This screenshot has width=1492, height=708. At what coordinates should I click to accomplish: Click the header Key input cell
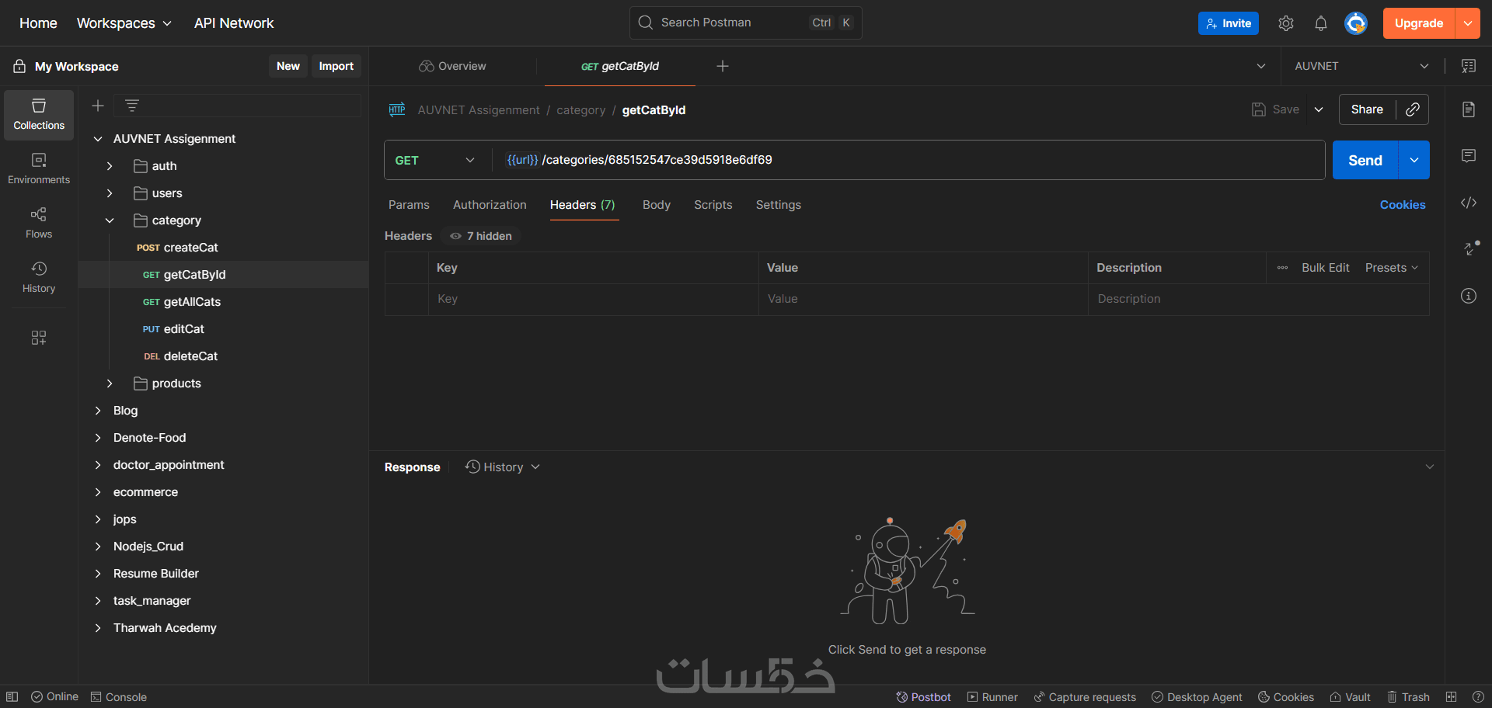(x=593, y=299)
